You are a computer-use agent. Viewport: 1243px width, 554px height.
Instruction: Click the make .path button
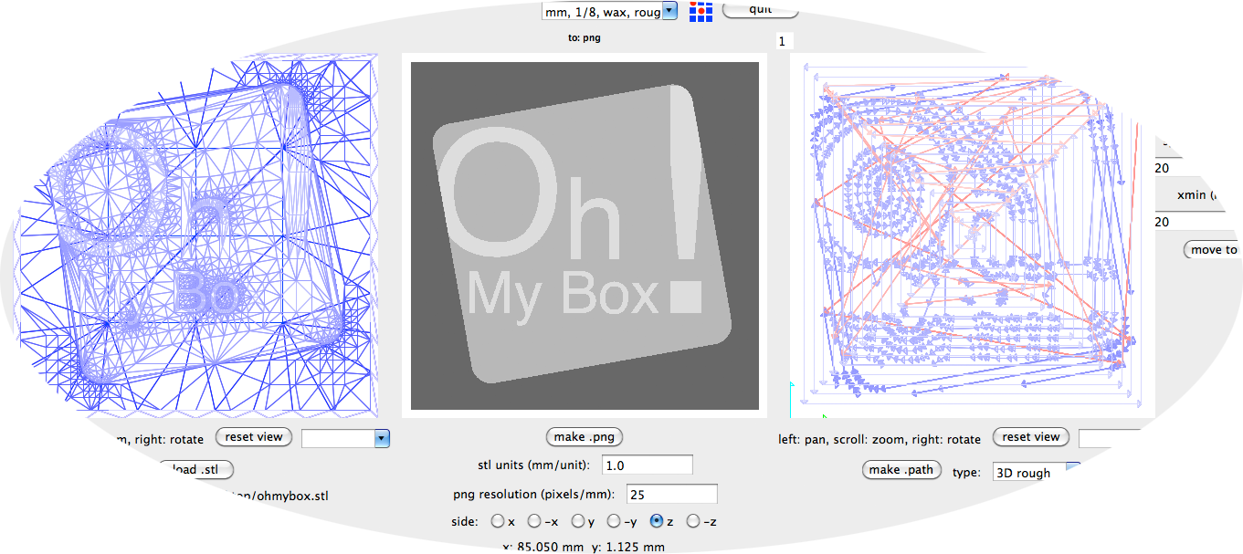[901, 469]
